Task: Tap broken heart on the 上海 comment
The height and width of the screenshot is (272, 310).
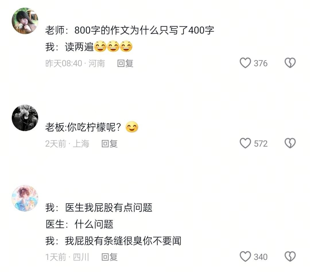Action: 290,143
